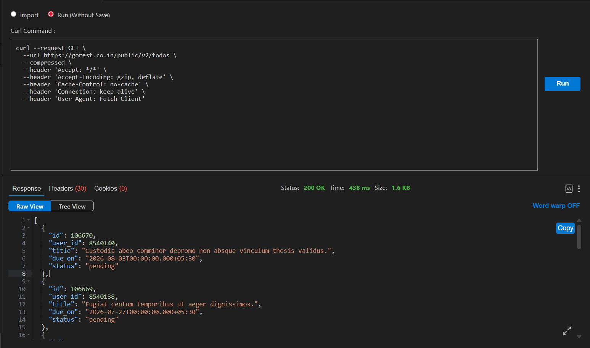
Task: Collapse the JSON object at line 9
Action: click(x=29, y=282)
